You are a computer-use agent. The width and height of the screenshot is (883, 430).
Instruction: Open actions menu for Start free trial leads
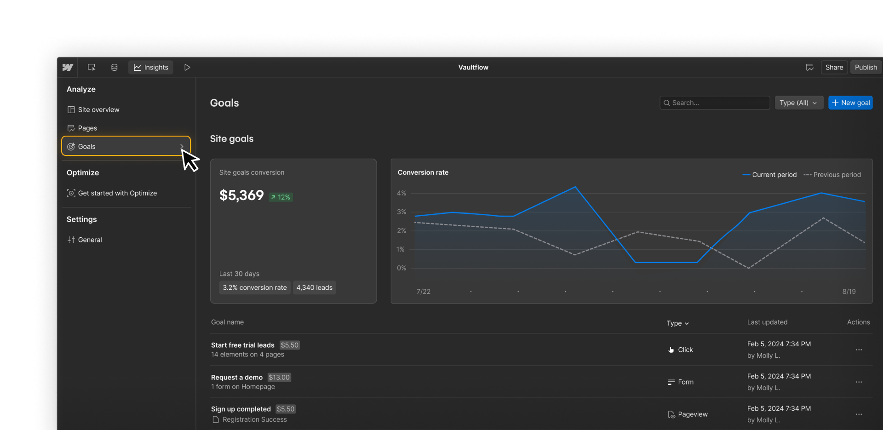pos(859,350)
